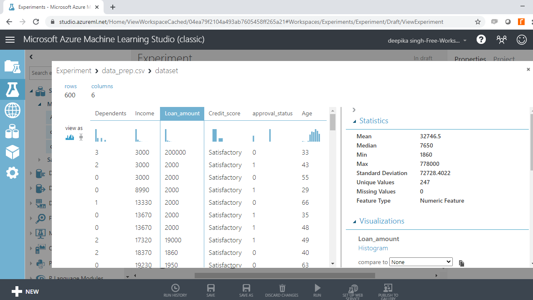
Task: Click the feedback smiley face icon
Action: 521,40
